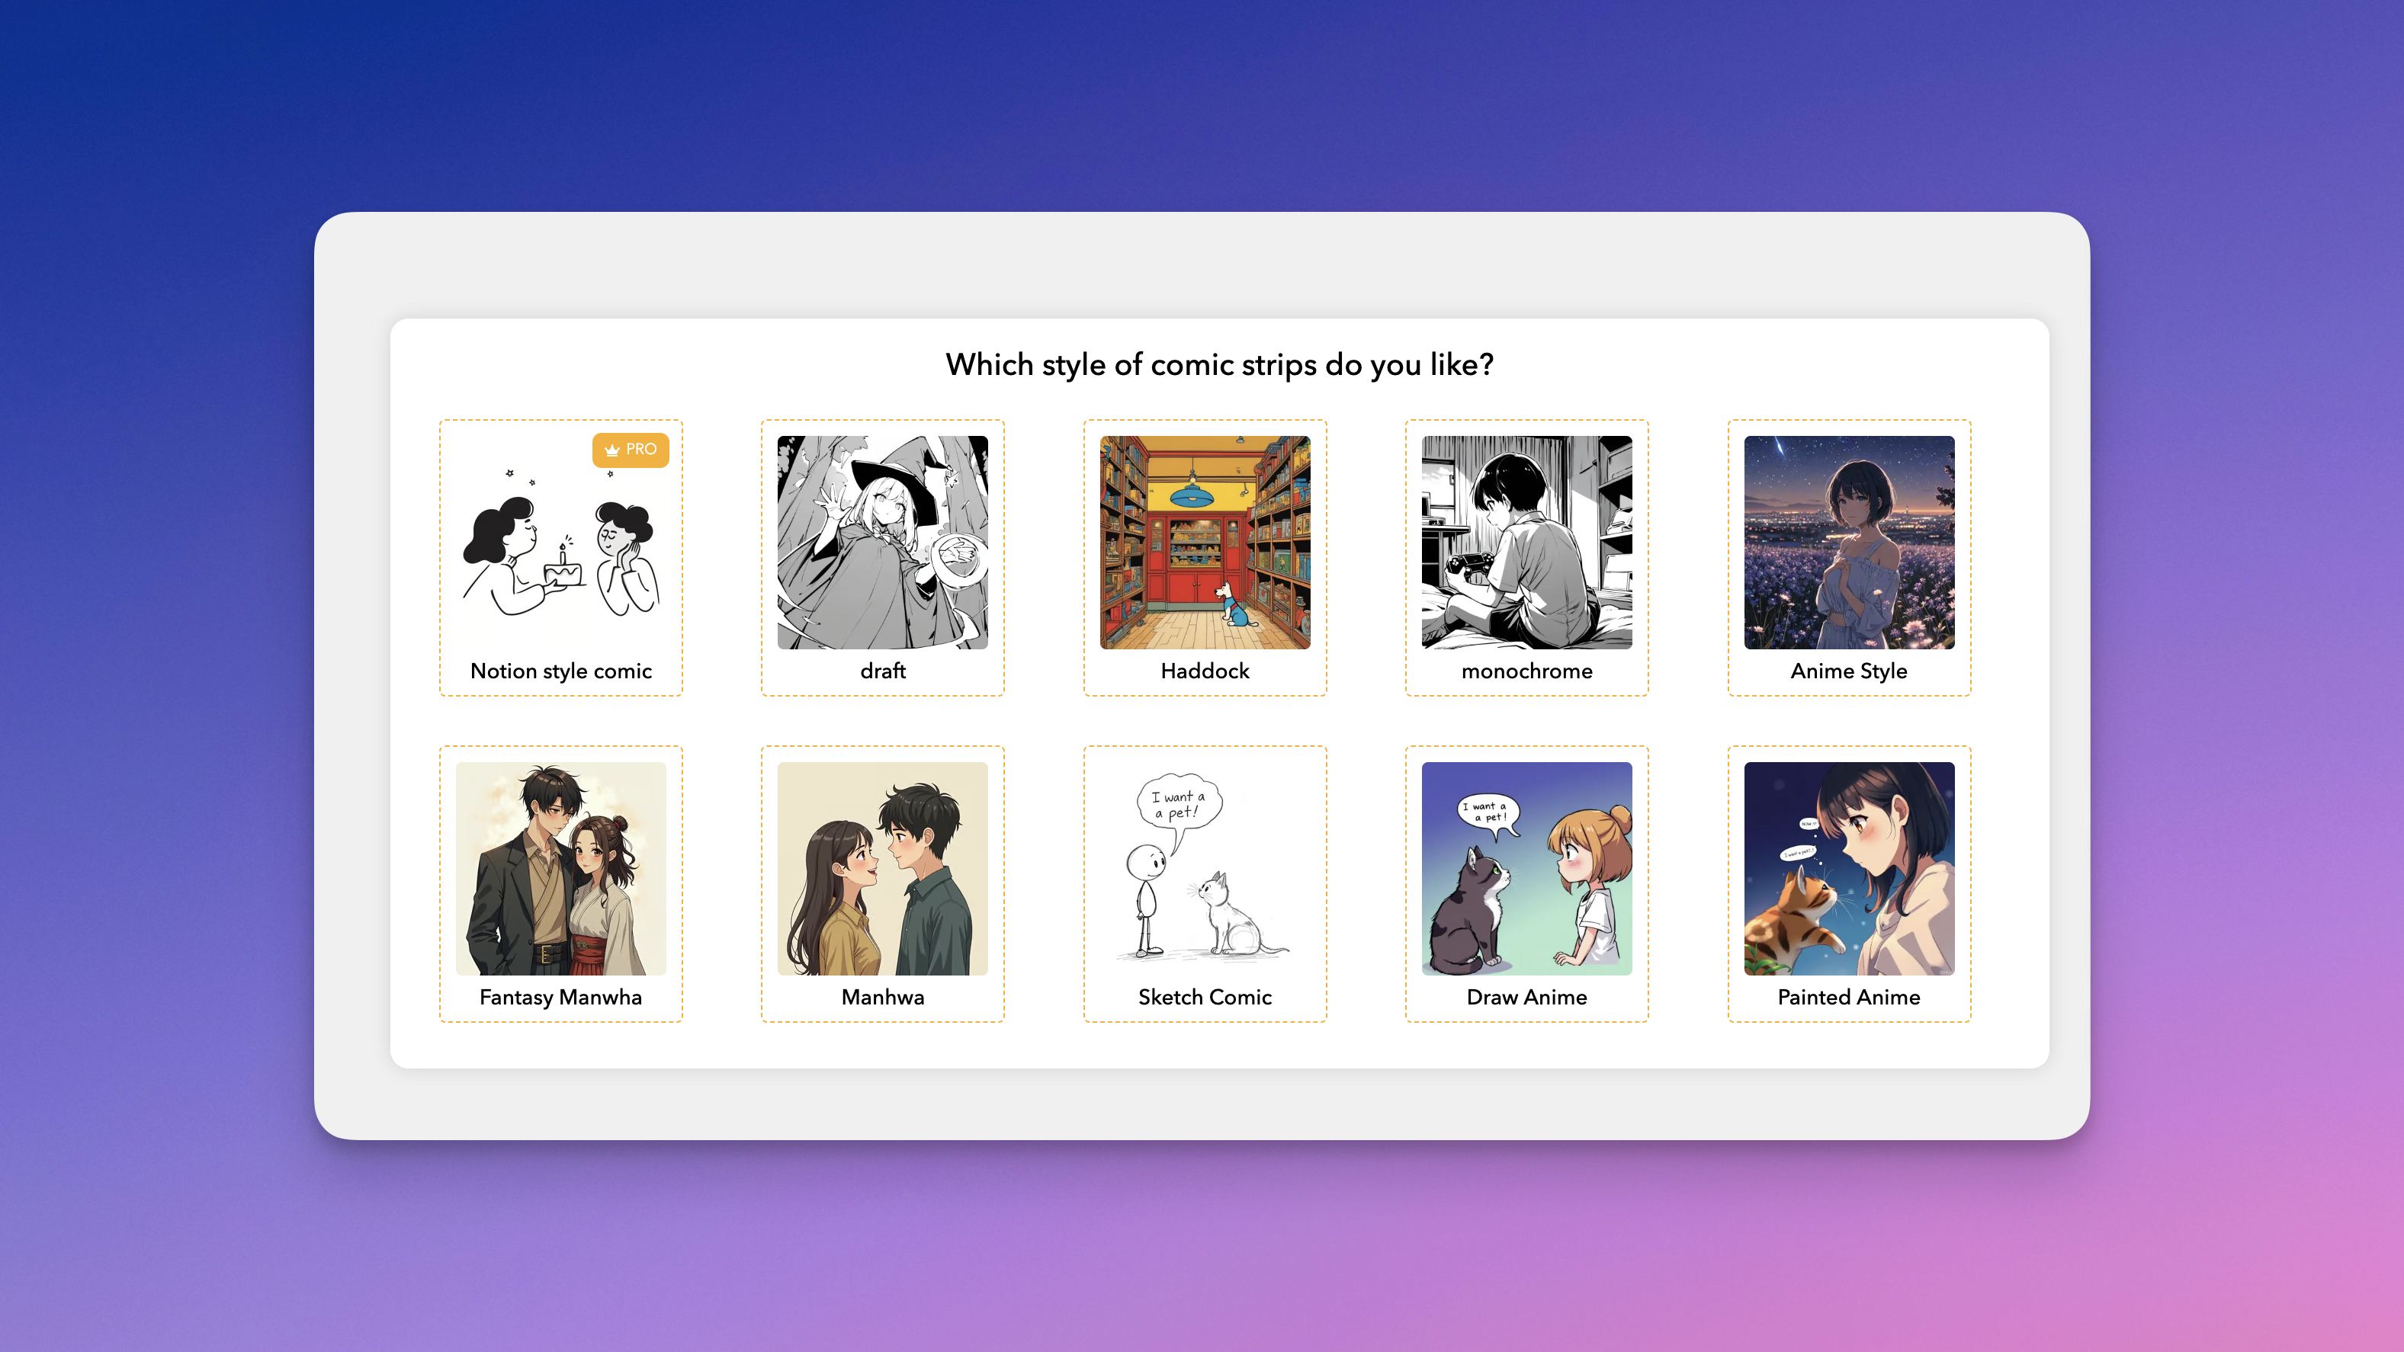Click the "Fantasy Manwha" label

560,997
